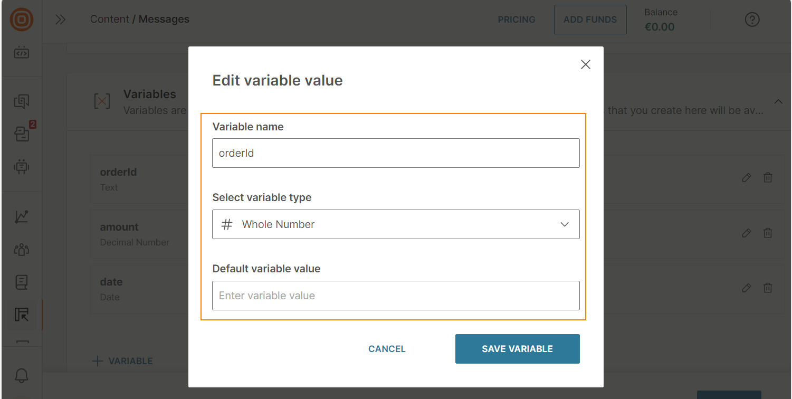792x399 pixels.
Task: Click the Default variable value input field
Action: pos(396,296)
